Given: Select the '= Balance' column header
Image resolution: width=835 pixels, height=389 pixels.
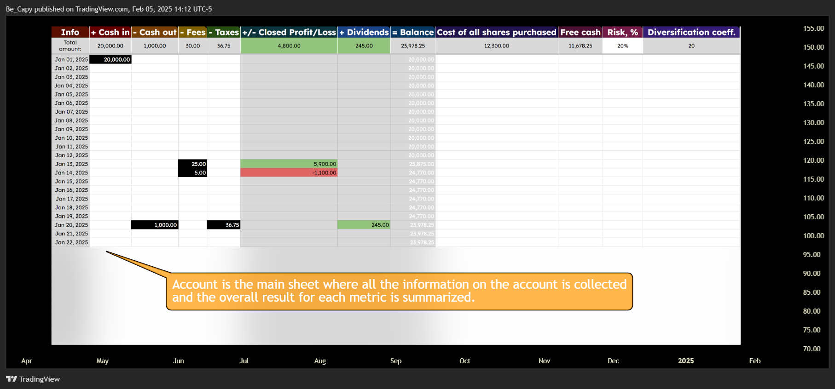Looking at the screenshot, I should pos(413,32).
